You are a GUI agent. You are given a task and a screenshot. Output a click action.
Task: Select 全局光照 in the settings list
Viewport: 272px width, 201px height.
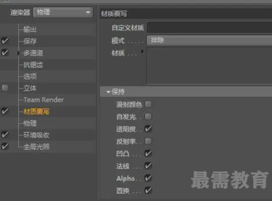[x=36, y=147]
